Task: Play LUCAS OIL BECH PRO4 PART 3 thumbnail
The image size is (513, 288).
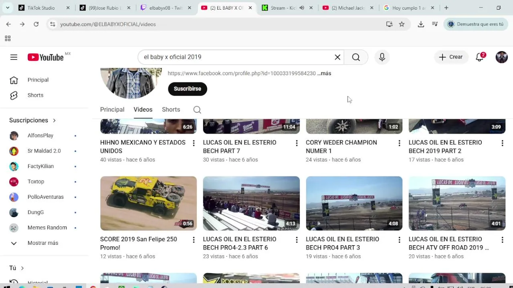Action: point(354,203)
